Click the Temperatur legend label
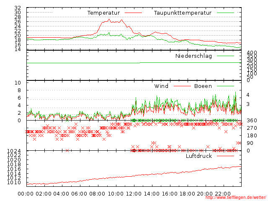The image size is (268, 201). (x=103, y=13)
